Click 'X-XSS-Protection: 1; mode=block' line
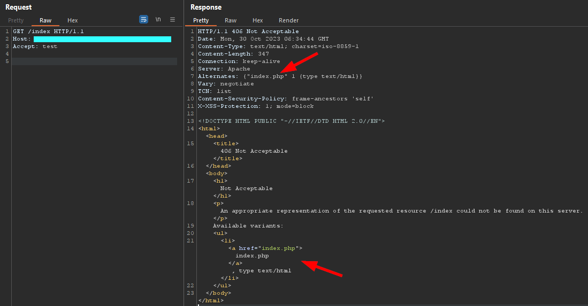588x306 pixels. click(x=256, y=106)
